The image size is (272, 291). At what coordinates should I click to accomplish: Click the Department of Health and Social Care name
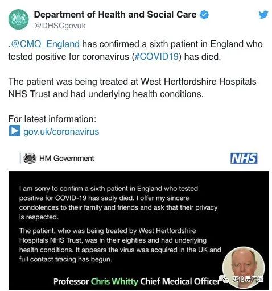point(115,15)
